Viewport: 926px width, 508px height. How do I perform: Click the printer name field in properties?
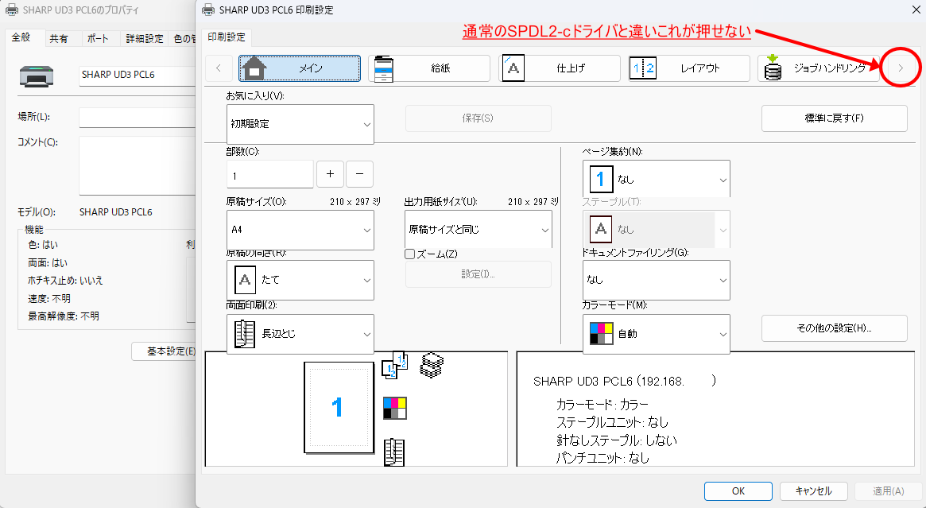coord(138,75)
